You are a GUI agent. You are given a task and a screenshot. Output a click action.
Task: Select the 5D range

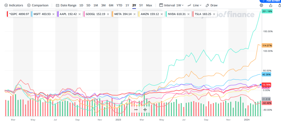[x=88, y=5]
